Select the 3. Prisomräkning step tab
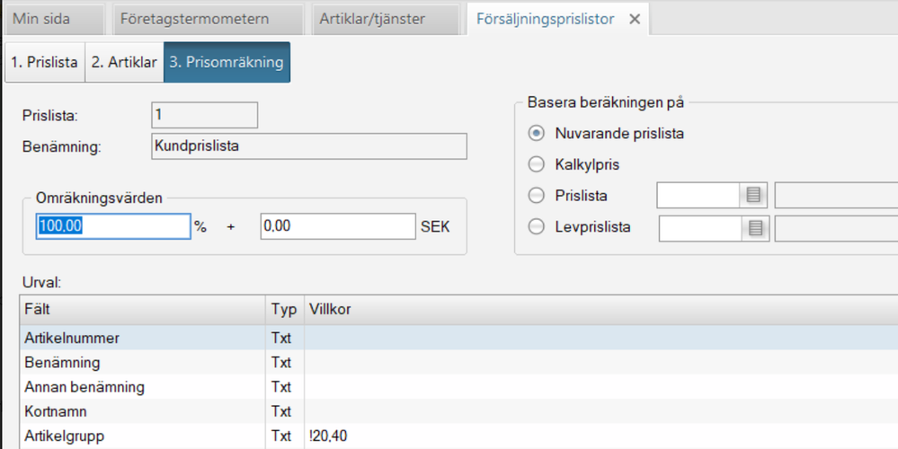The height and width of the screenshot is (449, 898). 227,63
